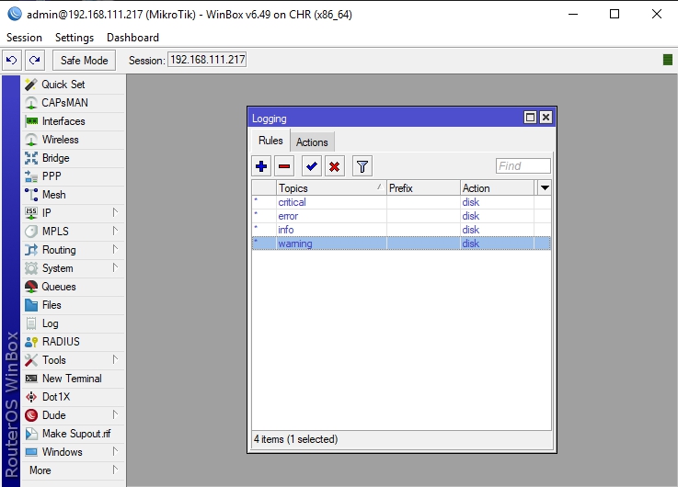678x487 pixels.
Task: Open column chooser dropdown in Logging table
Action: click(x=545, y=187)
